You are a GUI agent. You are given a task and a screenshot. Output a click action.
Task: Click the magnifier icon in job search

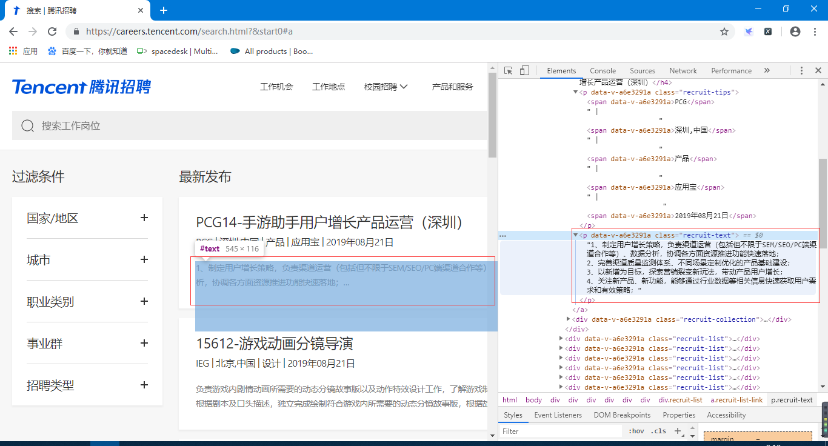27,125
